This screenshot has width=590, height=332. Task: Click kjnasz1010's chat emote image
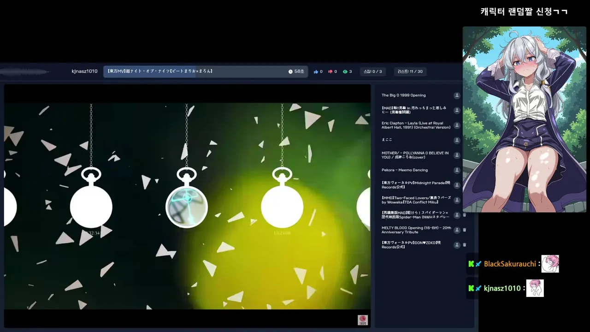coord(535,288)
